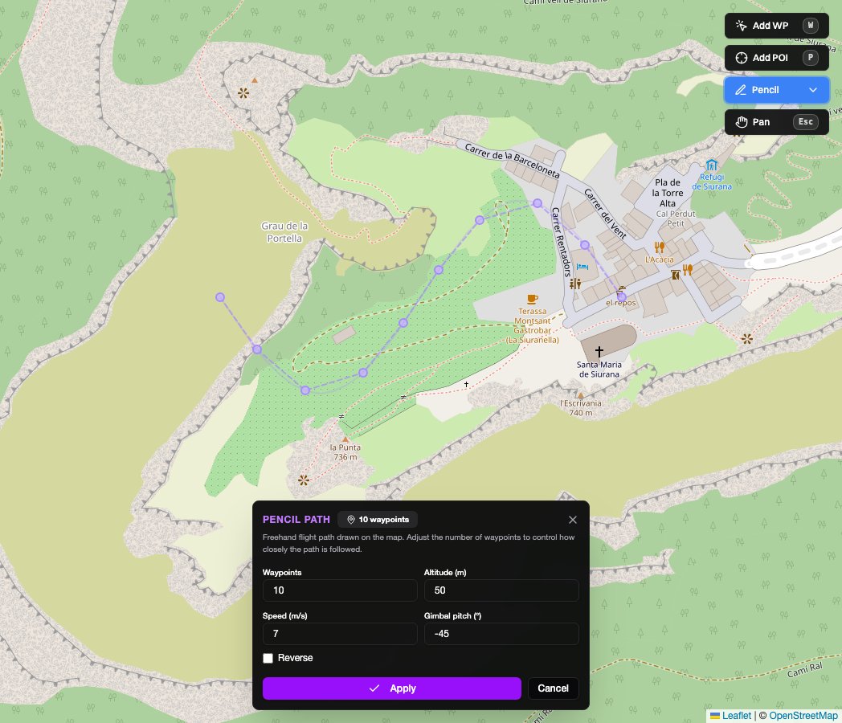Click the Add WP cursor icon

[x=741, y=26]
